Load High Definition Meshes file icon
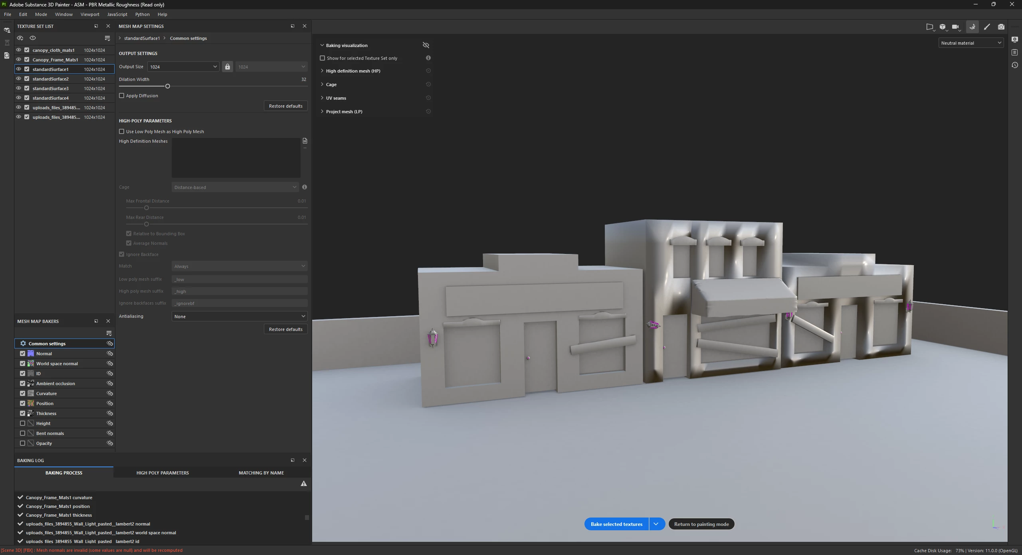Screen dimensions: 1022x555 point(305,141)
